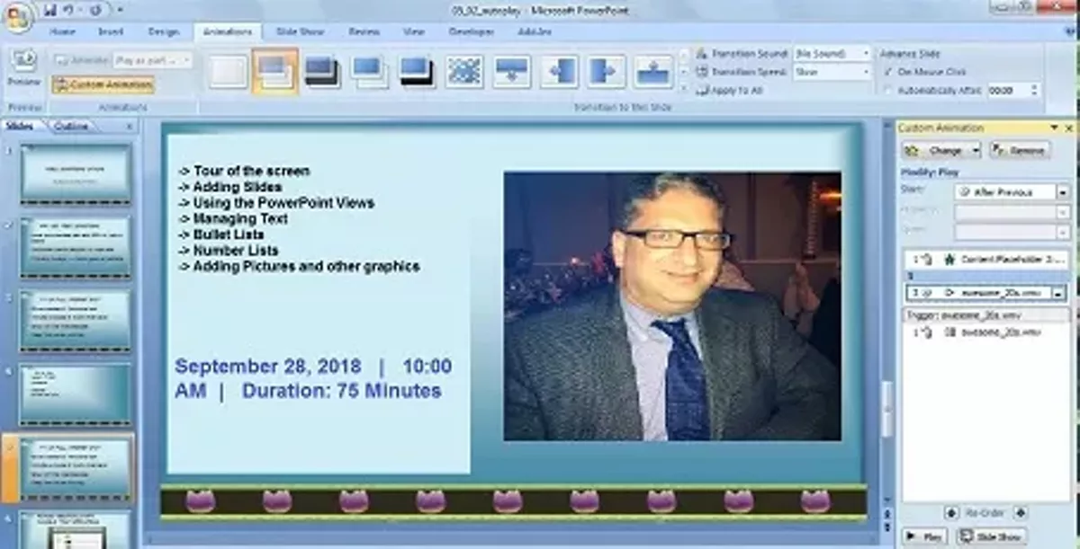Open the Design ribbon tab
This screenshot has height=549, width=1080.
(x=165, y=31)
